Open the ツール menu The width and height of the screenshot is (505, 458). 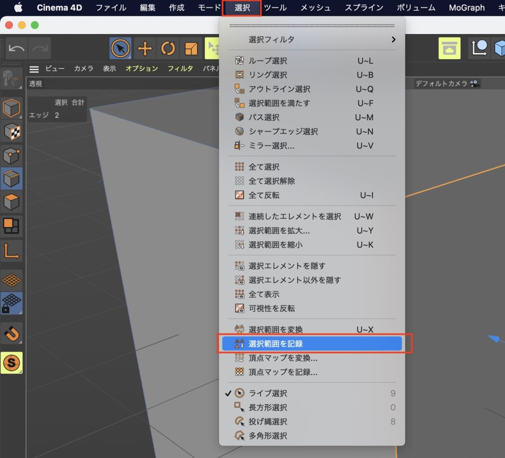275,7
